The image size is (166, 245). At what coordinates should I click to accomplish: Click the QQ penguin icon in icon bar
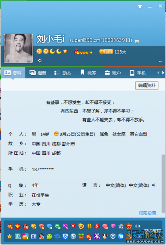pyautogui.click(x=41, y=236)
